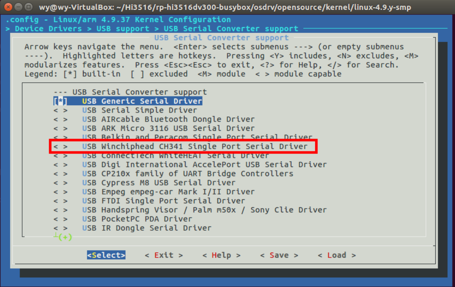Click the terminal window title bar text
The image size is (455, 287).
pyautogui.click(x=225, y=7)
